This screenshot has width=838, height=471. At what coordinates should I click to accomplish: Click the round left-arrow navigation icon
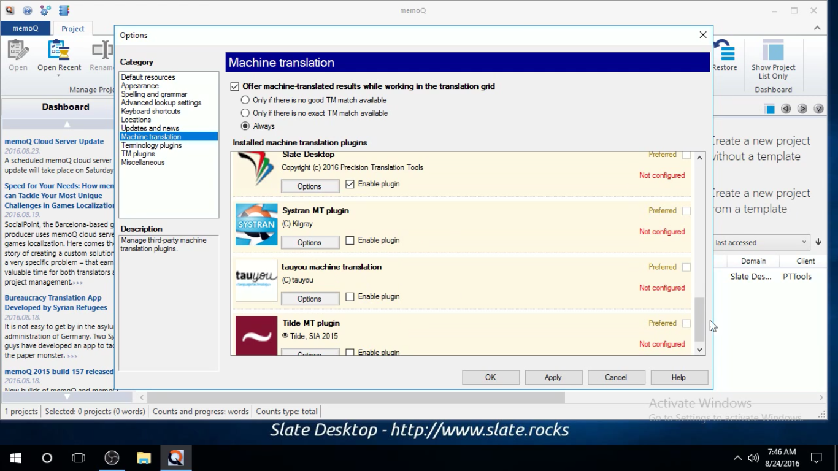pos(786,109)
